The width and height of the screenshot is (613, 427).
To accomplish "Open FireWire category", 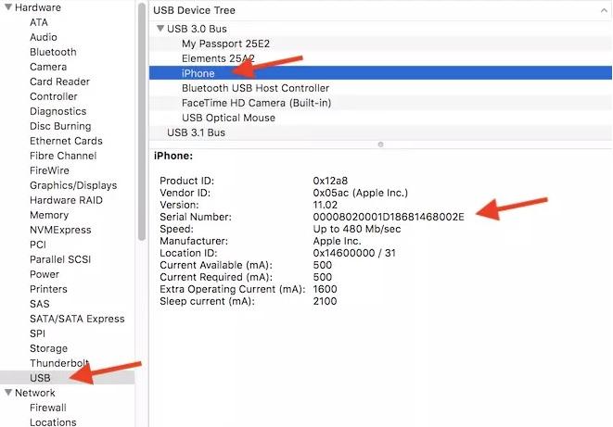I will point(49,170).
